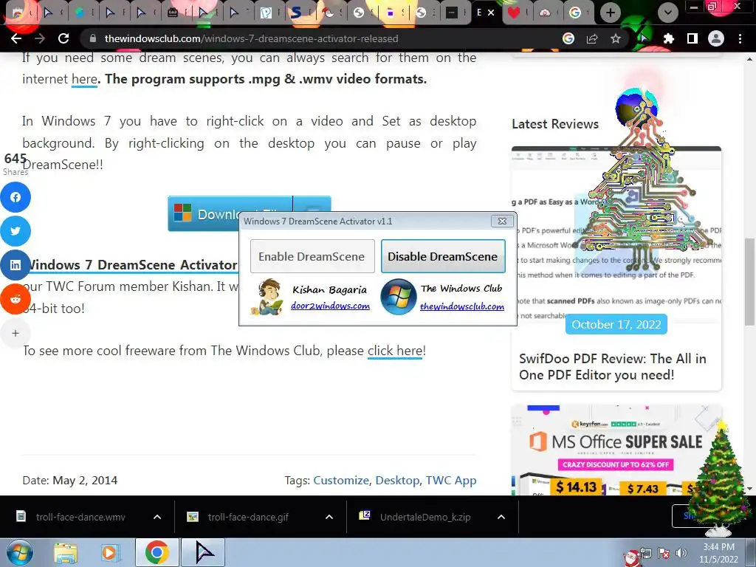Click the browser forward arrow

click(40, 38)
